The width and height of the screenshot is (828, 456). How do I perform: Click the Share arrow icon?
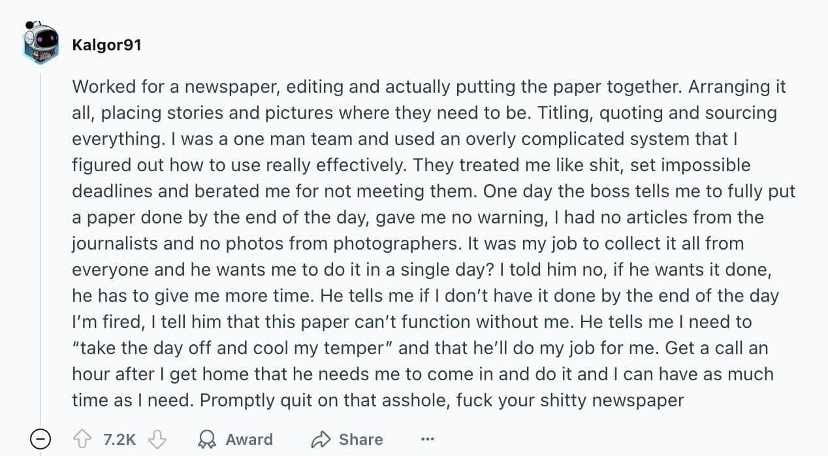[321, 440]
